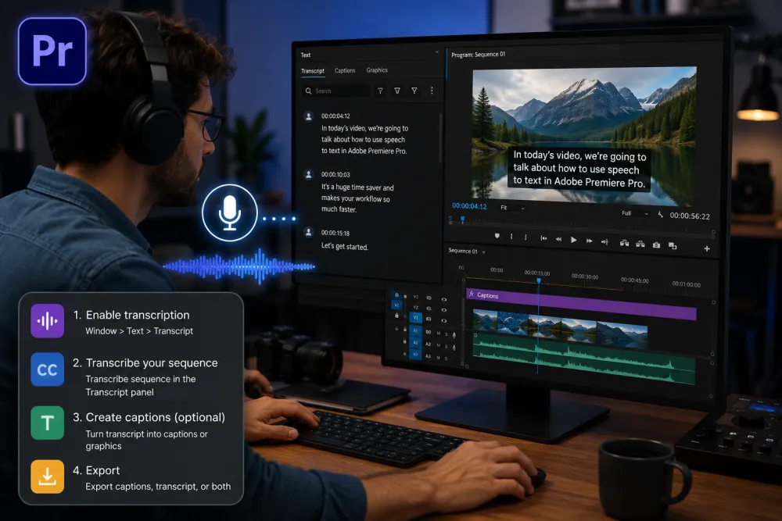Switch to the Captions tab
The height and width of the screenshot is (521, 782).
[345, 70]
